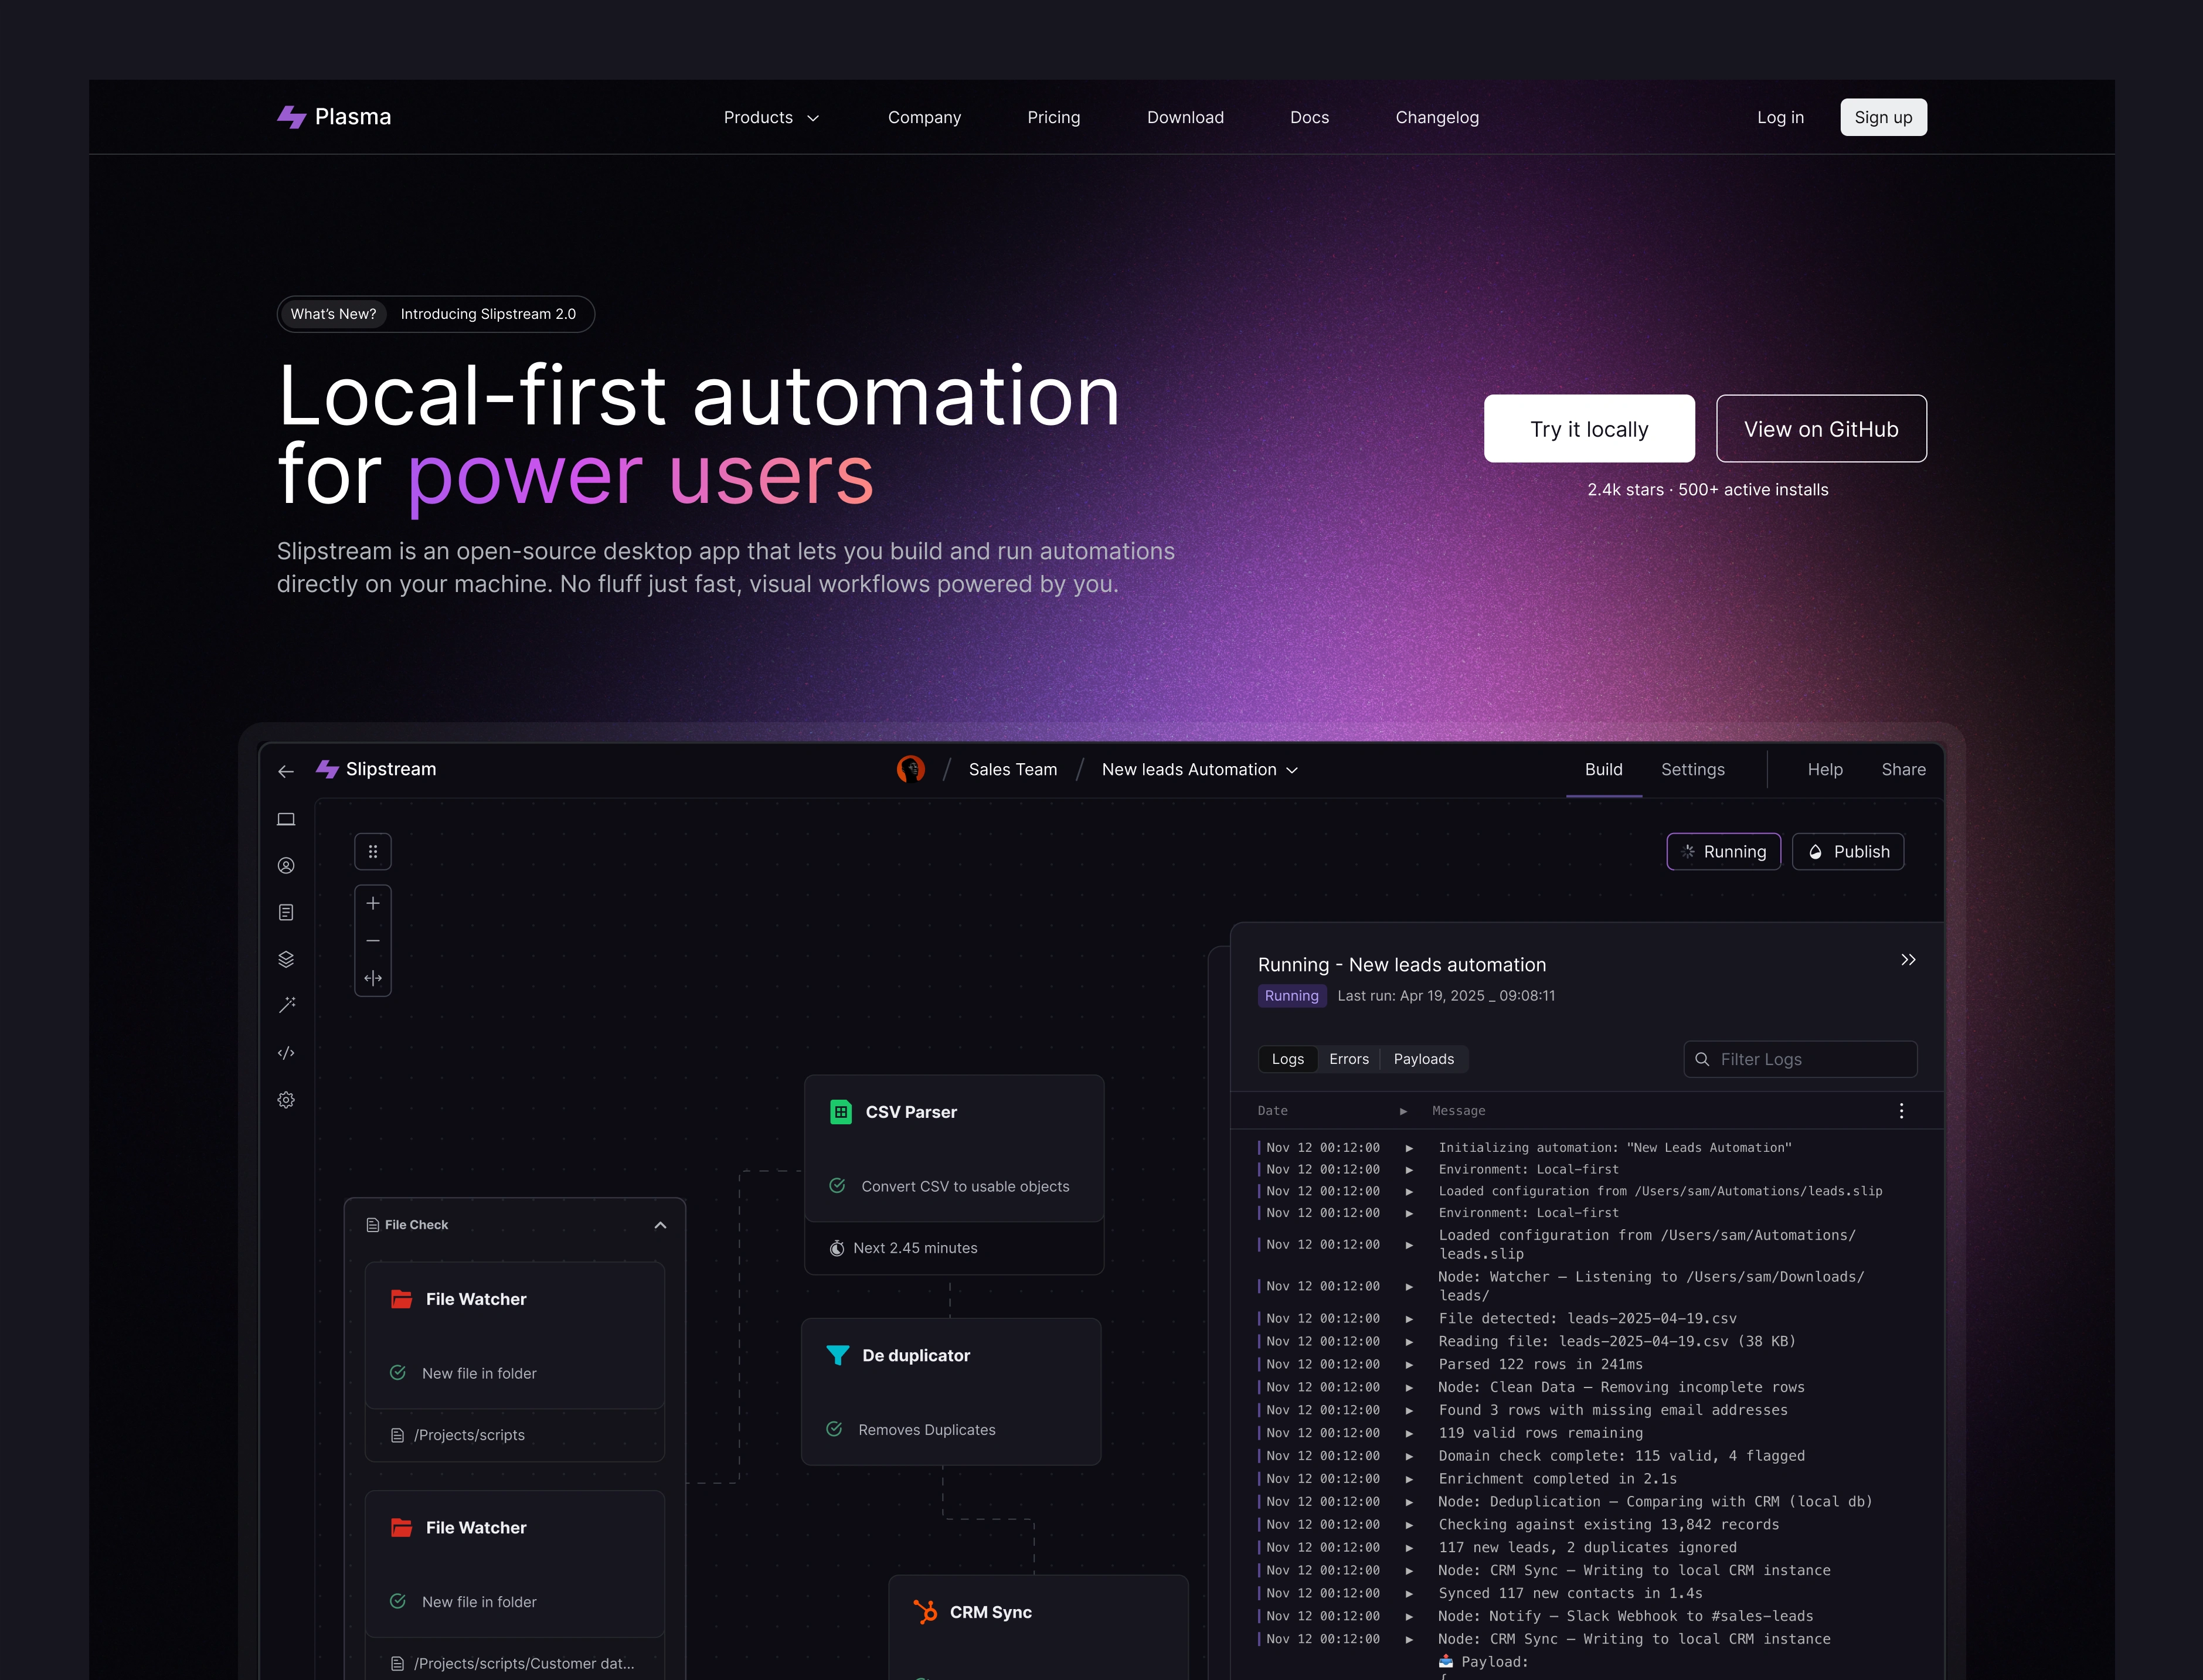
Task: Click the grid dots handle button
Action: 373,852
